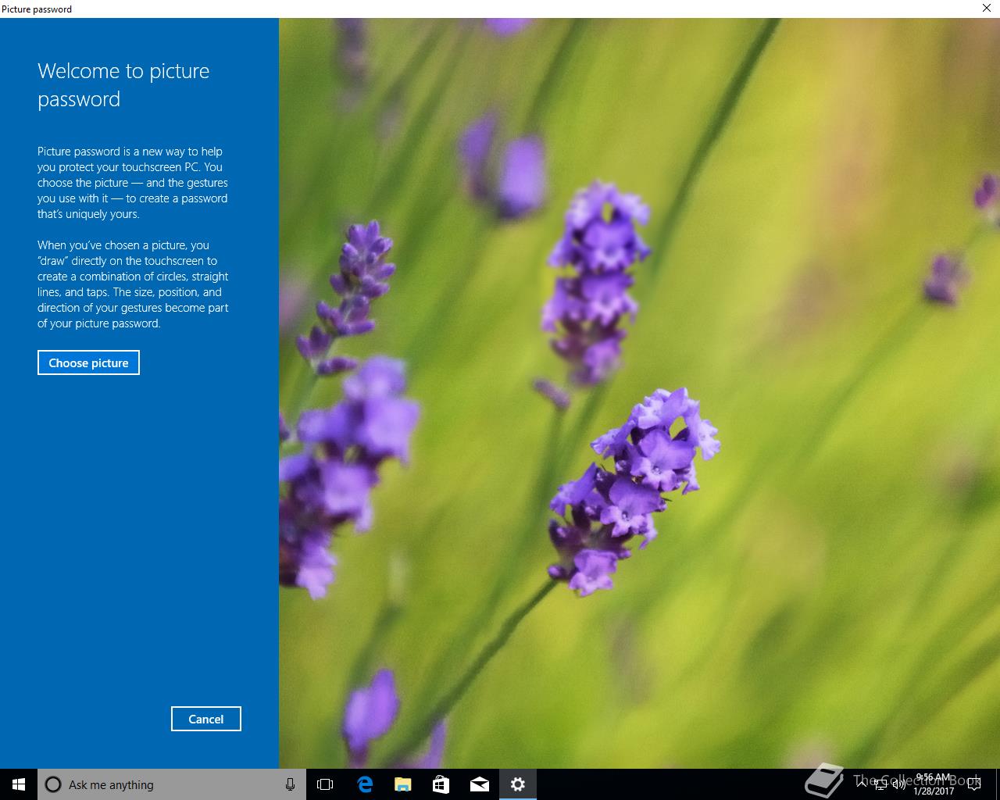Click the Cortana circle icon
The width and height of the screenshot is (1000, 800).
(x=53, y=784)
